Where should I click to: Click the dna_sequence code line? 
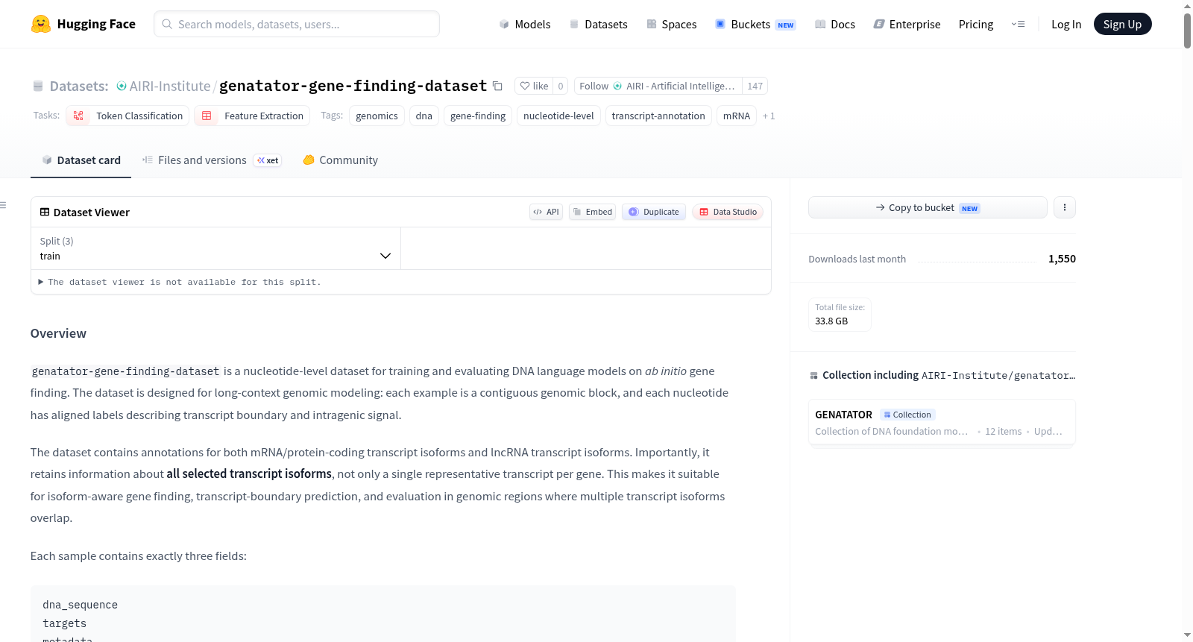point(80,605)
